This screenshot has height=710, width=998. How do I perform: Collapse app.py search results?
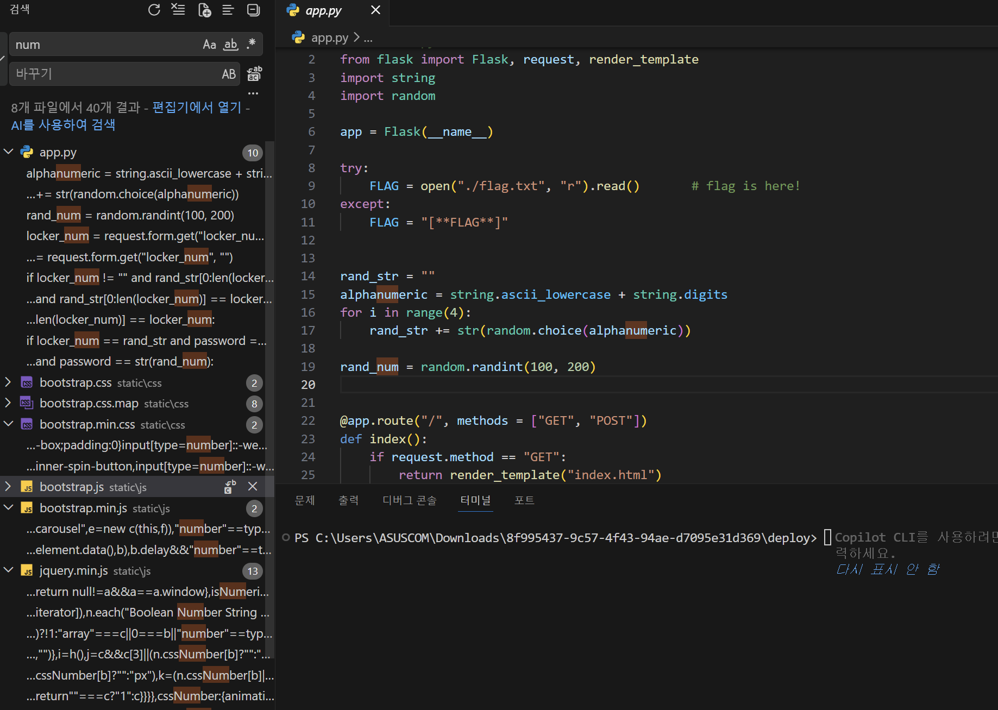pyautogui.click(x=8, y=152)
